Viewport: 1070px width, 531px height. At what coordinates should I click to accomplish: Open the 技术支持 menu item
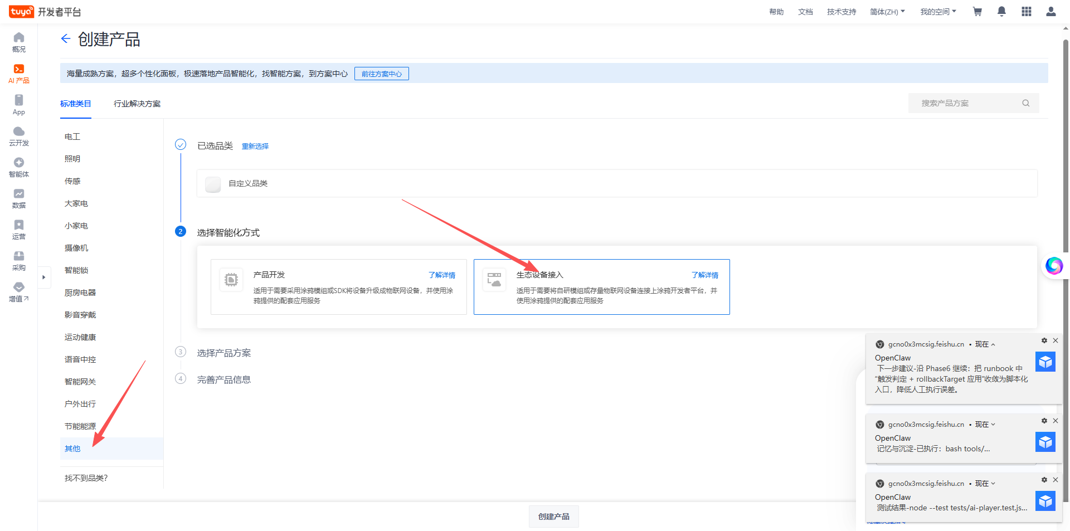[842, 12]
